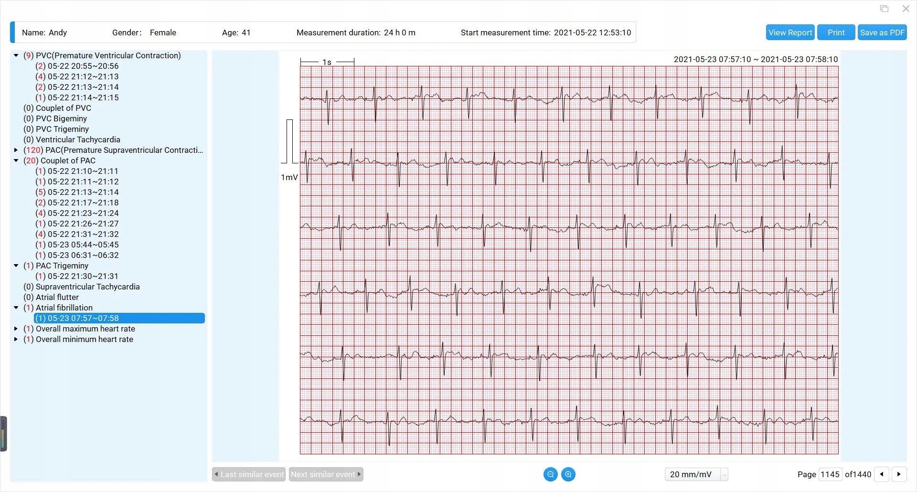The image size is (917, 492).
Task: Select Couplet PAC event (5) 05-22 21:13~21:14
Action: point(77,192)
